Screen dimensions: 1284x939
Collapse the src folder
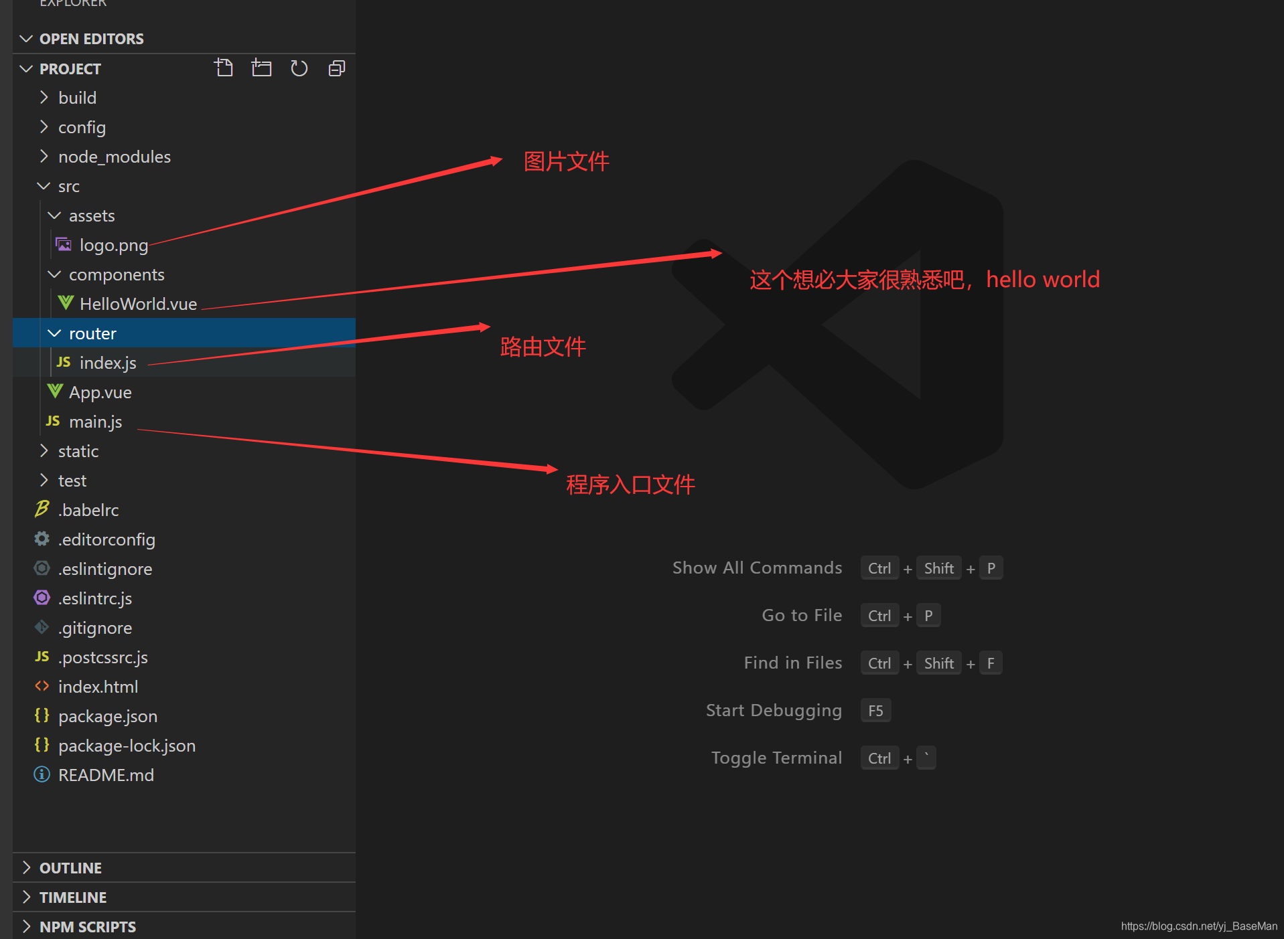point(44,186)
